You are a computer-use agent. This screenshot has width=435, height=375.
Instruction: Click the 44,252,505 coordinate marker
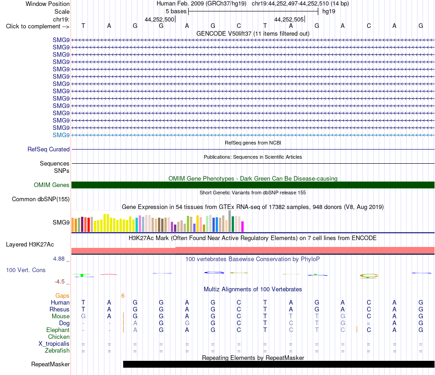[289, 19]
